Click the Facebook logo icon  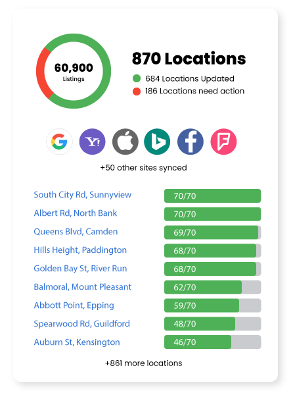[x=191, y=142]
